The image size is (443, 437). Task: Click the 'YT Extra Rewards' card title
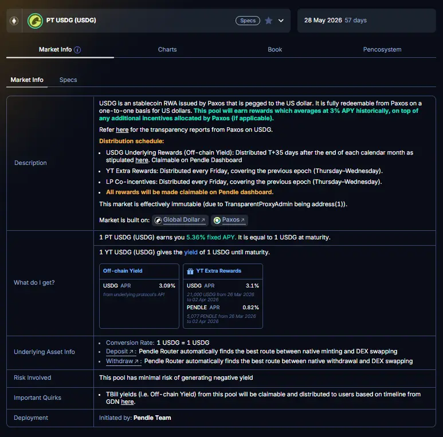pyautogui.click(x=219, y=271)
